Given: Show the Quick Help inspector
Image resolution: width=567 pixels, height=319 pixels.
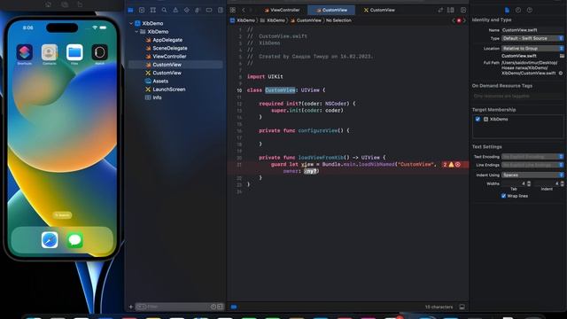Looking at the screenshot, I should pyautogui.click(x=530, y=10).
